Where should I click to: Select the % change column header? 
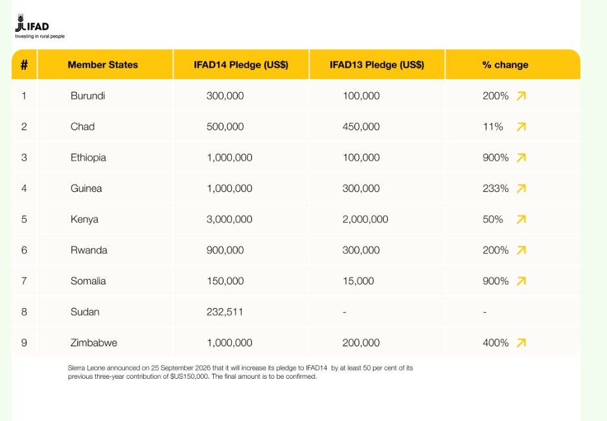tap(505, 65)
